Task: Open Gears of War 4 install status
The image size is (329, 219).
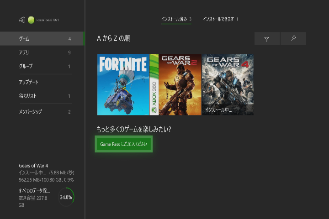Action: pos(46,172)
